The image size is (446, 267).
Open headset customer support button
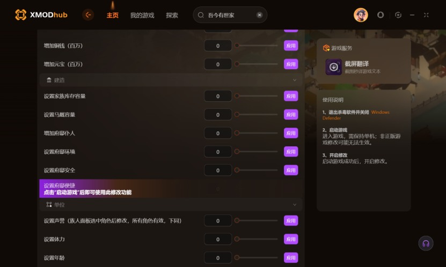coord(426,243)
